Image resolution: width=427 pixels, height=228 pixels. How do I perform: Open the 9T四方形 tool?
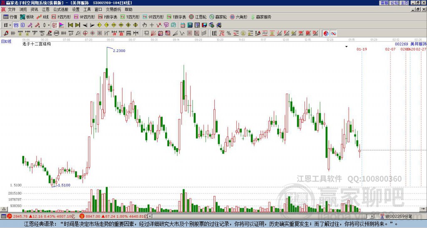[x=153, y=17]
